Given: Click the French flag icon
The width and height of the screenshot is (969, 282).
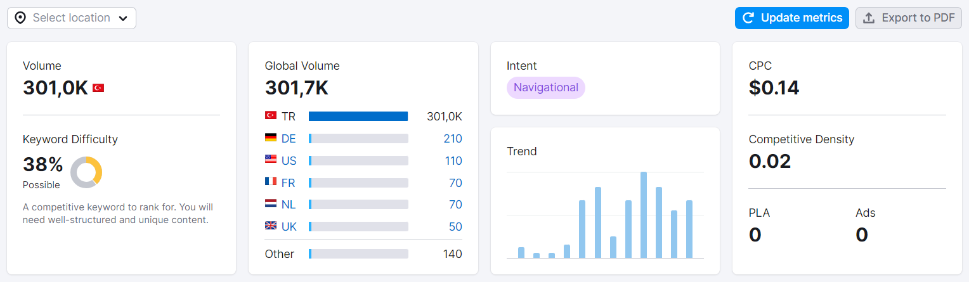Looking at the screenshot, I should pos(271,182).
